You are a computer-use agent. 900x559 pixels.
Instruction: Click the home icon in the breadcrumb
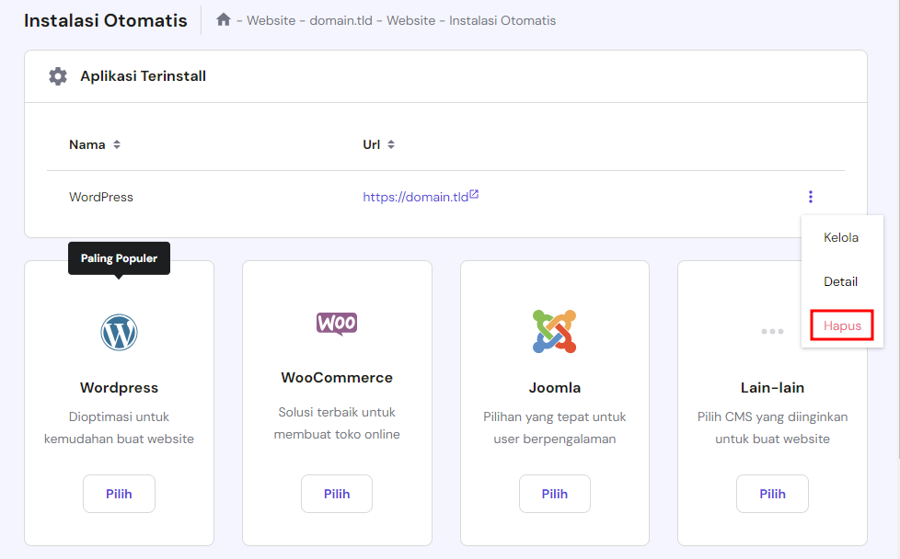(x=224, y=19)
